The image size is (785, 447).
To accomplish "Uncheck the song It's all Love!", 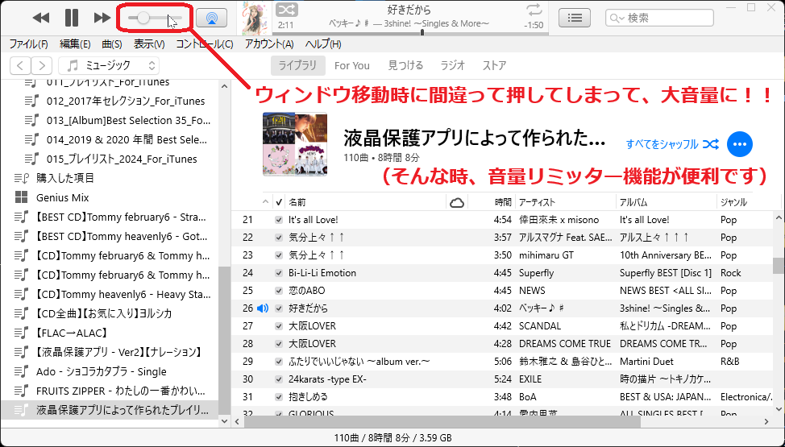I will click(279, 220).
